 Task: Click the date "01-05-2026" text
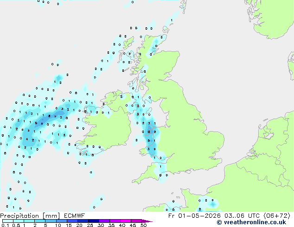coord(199,216)
